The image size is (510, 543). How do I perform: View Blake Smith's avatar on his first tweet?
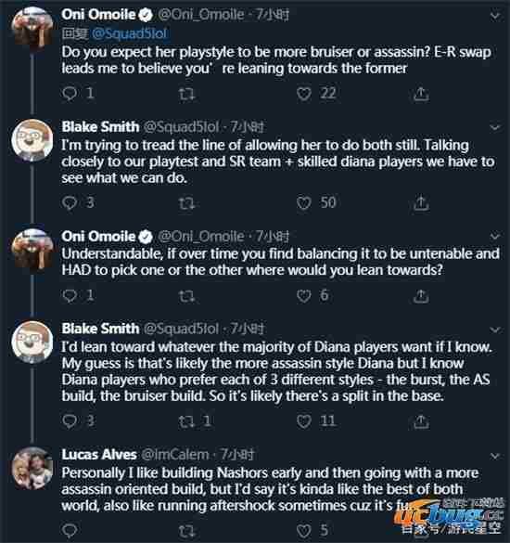coord(32,140)
